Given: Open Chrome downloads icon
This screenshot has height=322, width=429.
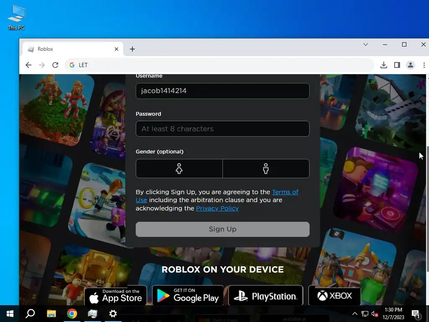Looking at the screenshot, I should pyautogui.click(x=384, y=65).
